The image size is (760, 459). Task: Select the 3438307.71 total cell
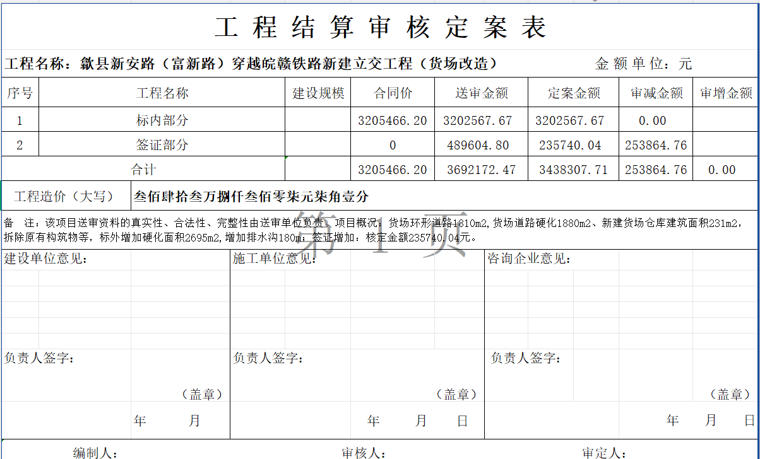tap(574, 169)
